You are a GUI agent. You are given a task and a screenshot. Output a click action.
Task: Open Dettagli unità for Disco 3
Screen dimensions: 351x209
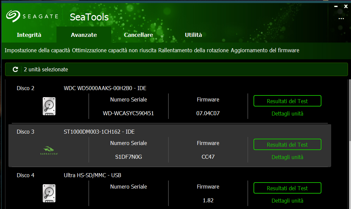pos(287,157)
